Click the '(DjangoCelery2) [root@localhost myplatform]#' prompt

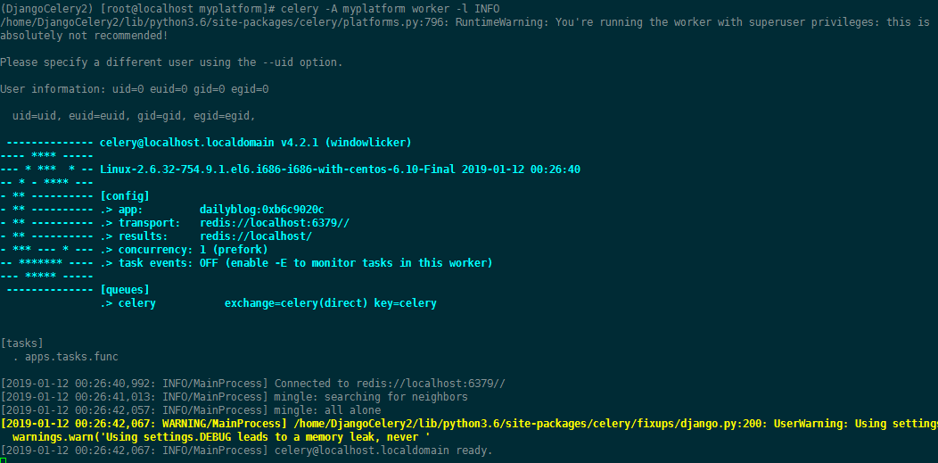137,9
